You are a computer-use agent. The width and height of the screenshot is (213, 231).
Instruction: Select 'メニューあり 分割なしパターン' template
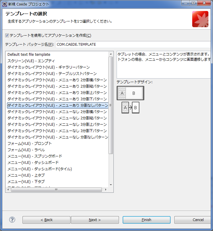[58, 105]
